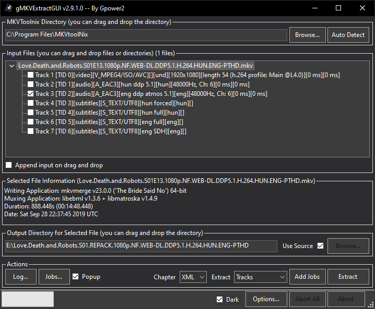
Task: Uncheck Track 3 eng ddp atmos audio
Action: point(31,94)
